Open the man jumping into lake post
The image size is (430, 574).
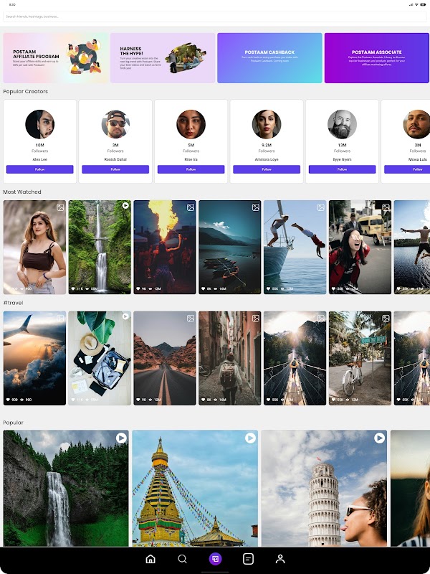click(x=412, y=247)
